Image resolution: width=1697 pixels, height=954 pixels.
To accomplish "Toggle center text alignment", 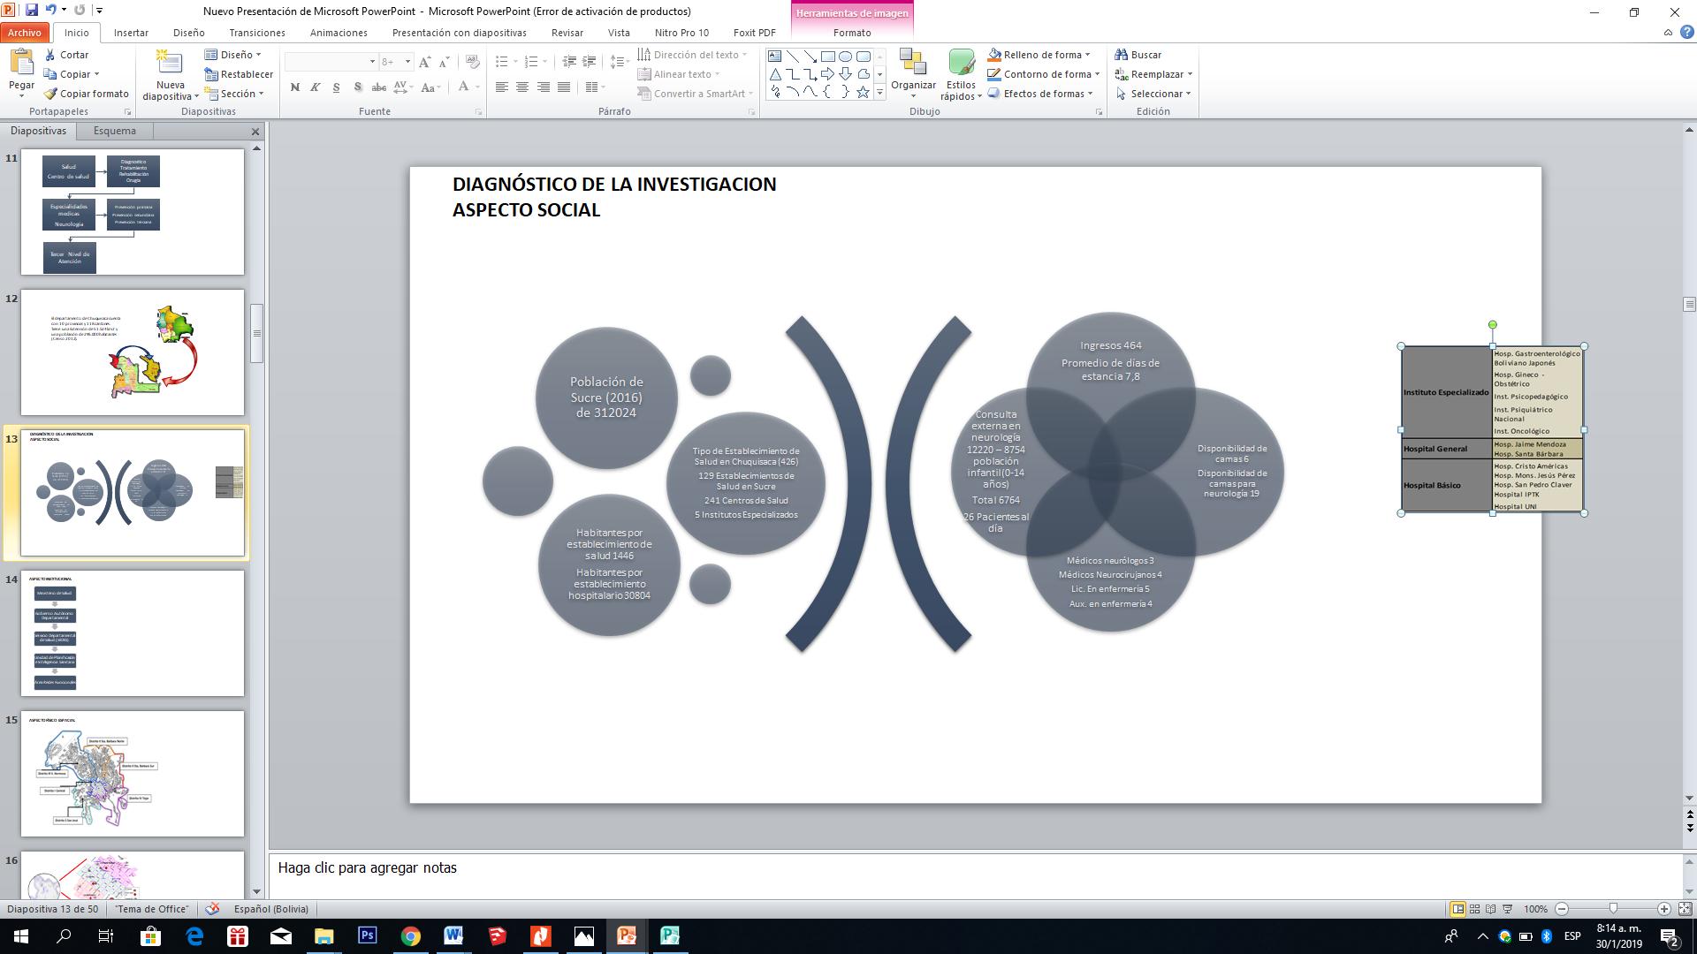I will pos(522,87).
